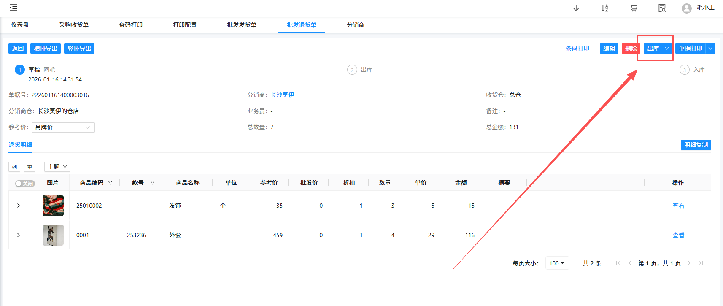Click filter icon beside 款号

(x=152, y=183)
